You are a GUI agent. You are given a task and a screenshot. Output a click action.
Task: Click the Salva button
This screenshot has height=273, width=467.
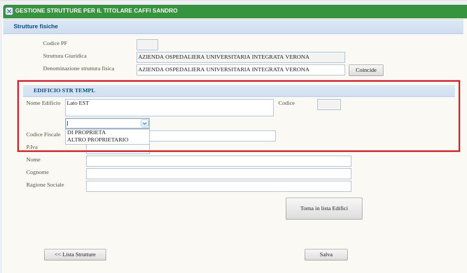pos(326,255)
